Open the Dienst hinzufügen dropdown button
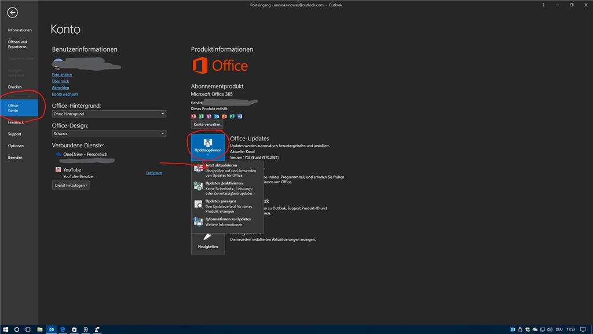This screenshot has width=593, height=334. (x=71, y=185)
